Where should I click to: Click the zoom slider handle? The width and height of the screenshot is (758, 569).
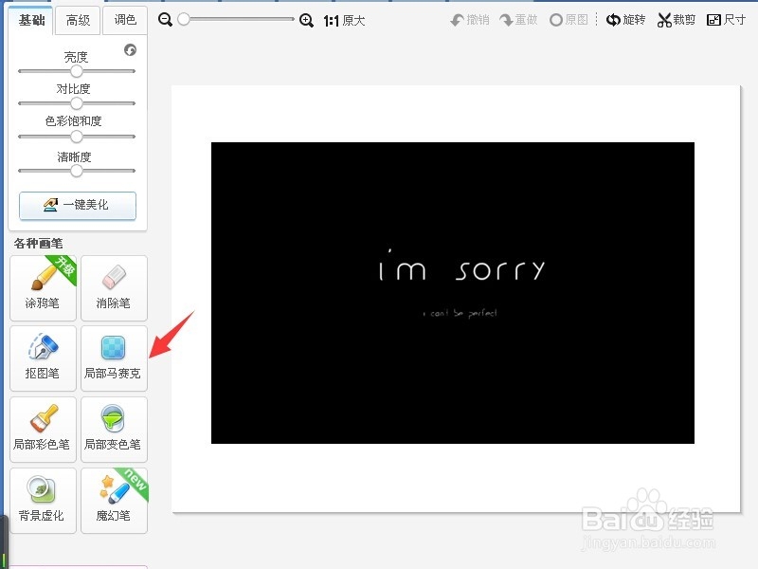[184, 19]
